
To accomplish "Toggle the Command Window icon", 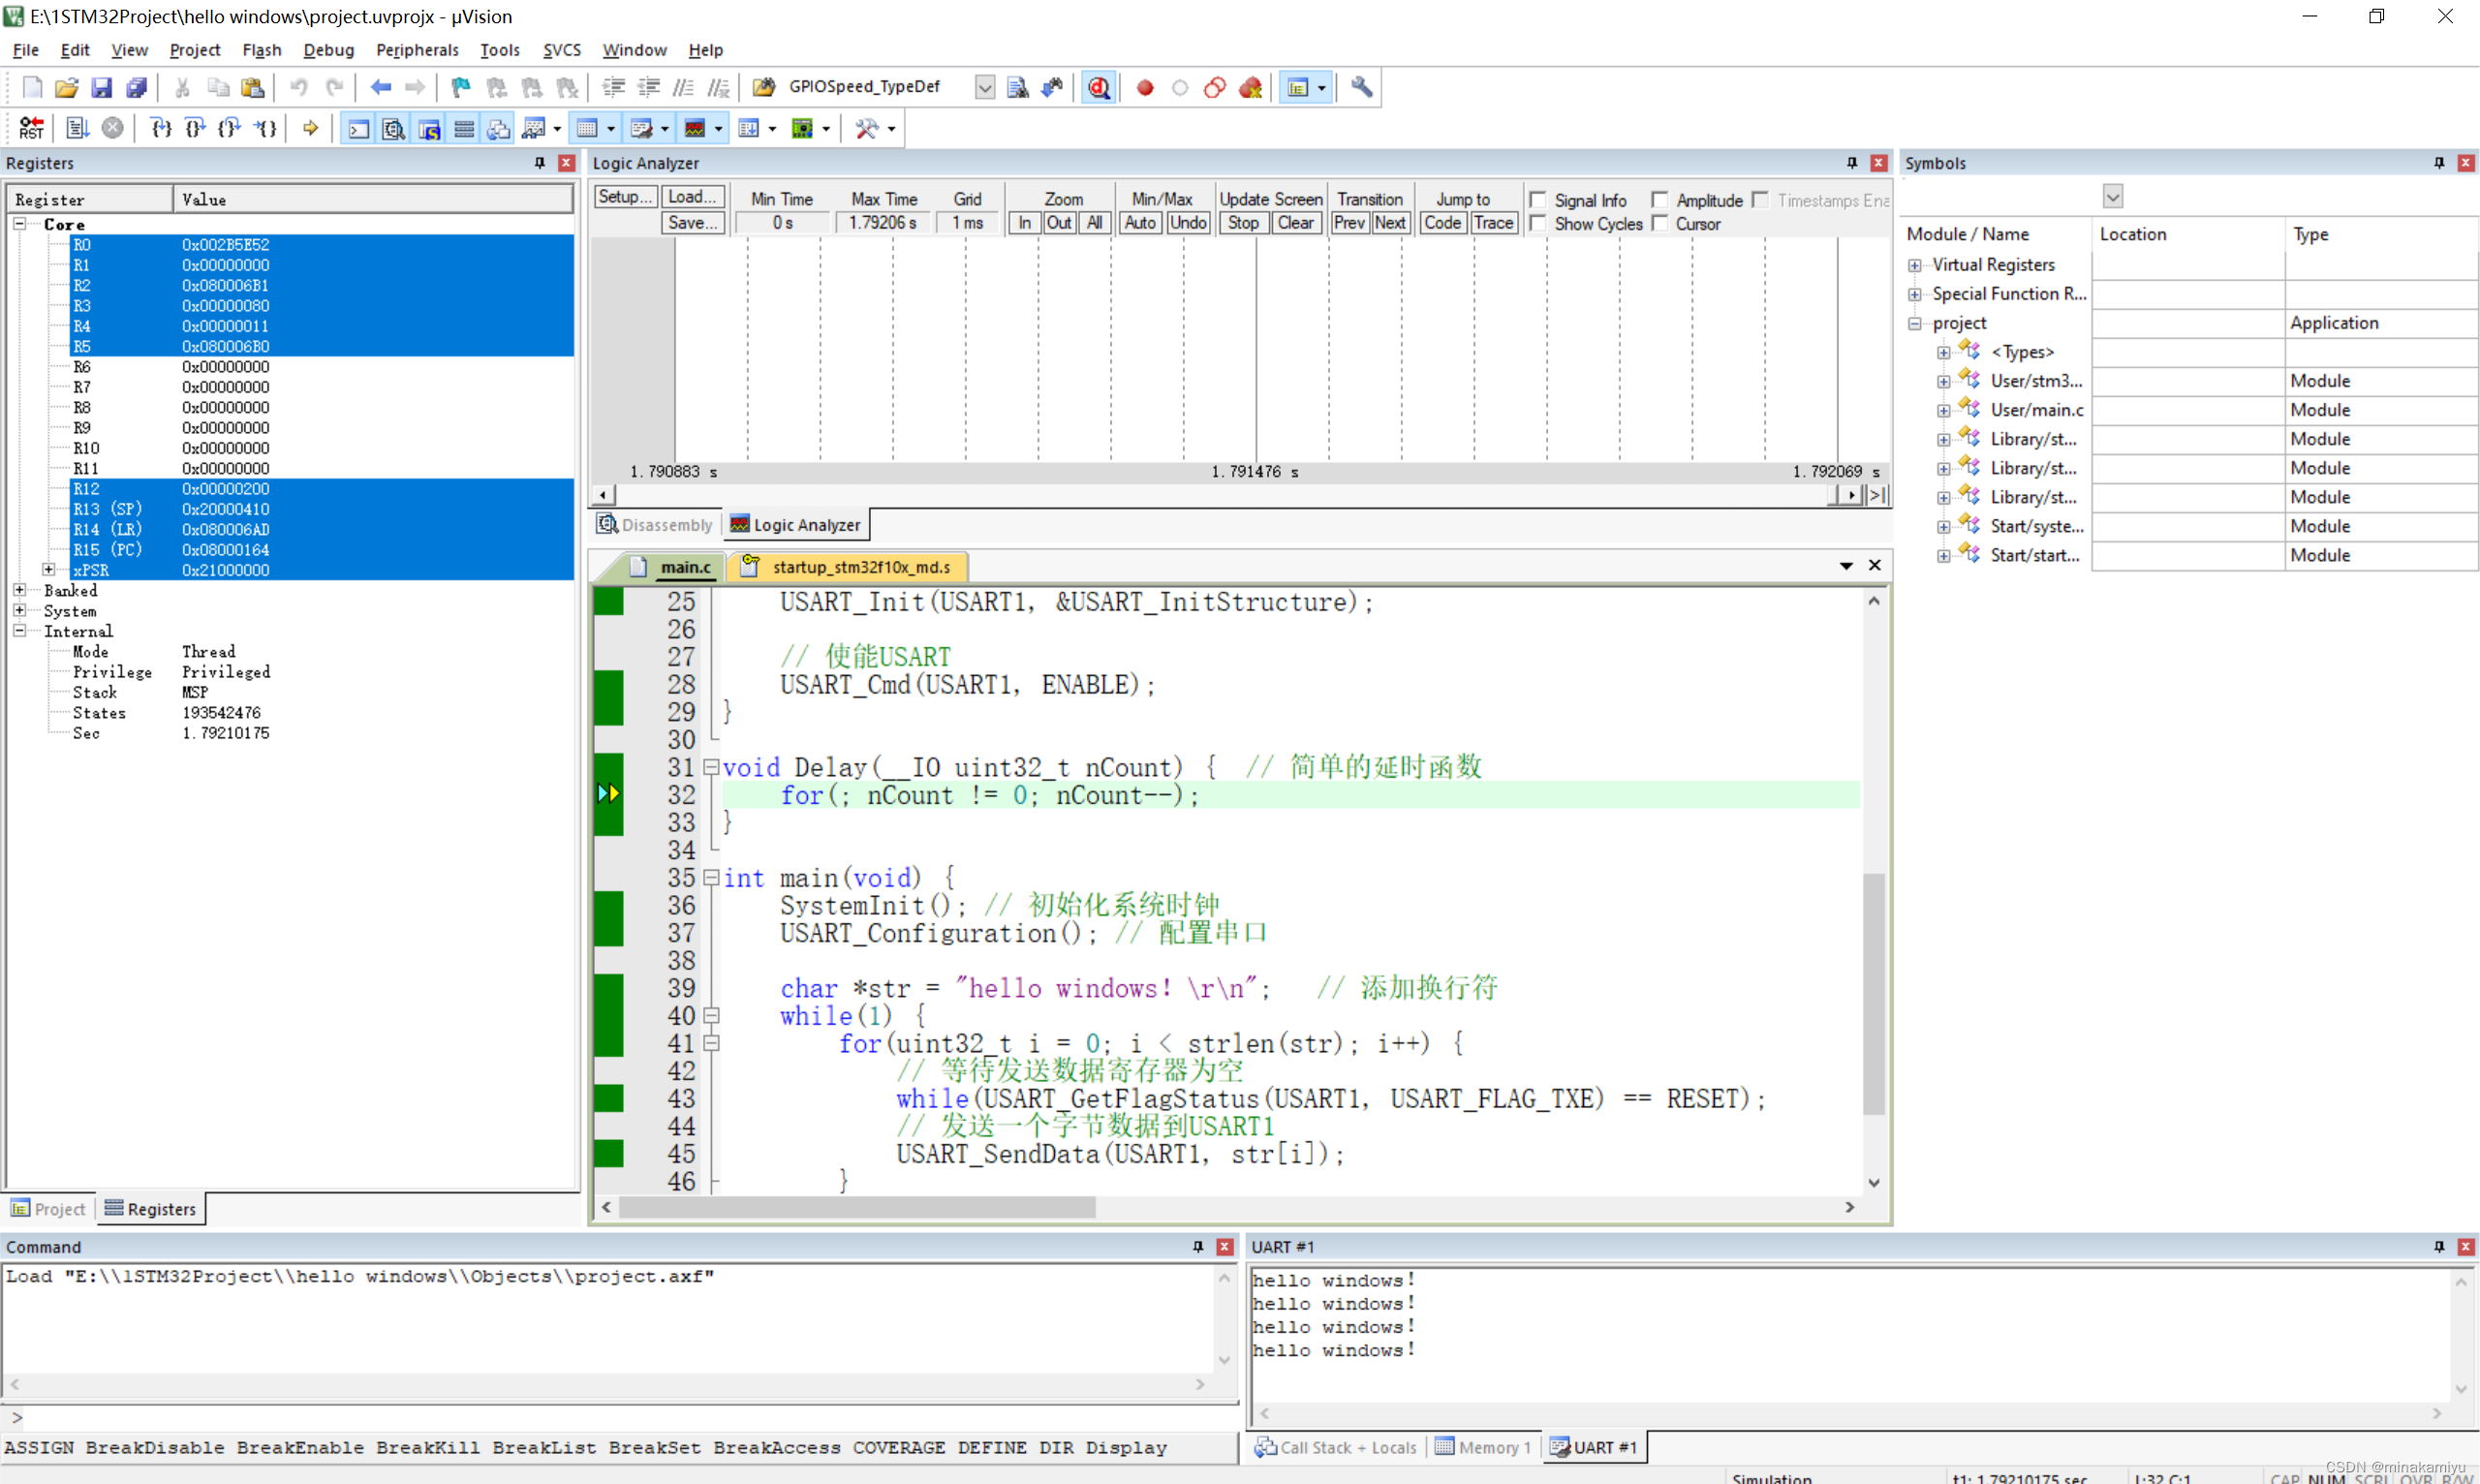I will [x=359, y=128].
